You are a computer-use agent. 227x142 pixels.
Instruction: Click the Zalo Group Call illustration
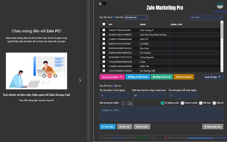[36, 71]
